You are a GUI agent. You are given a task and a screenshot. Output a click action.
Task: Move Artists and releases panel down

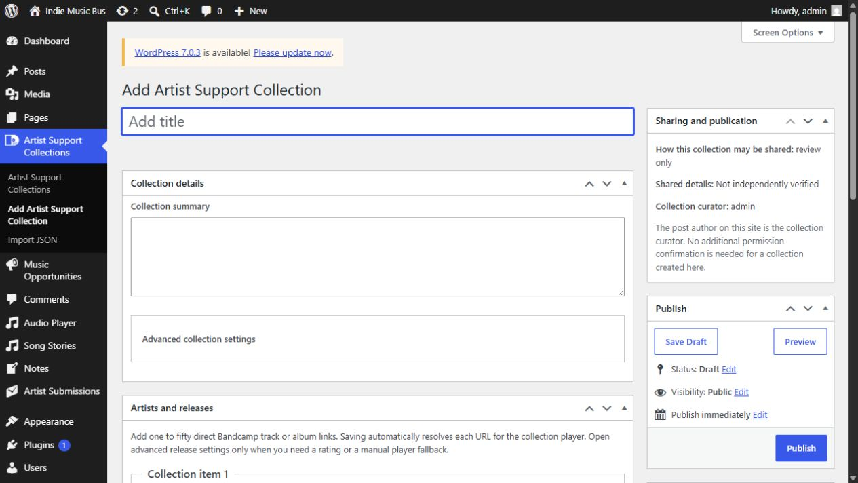point(607,408)
